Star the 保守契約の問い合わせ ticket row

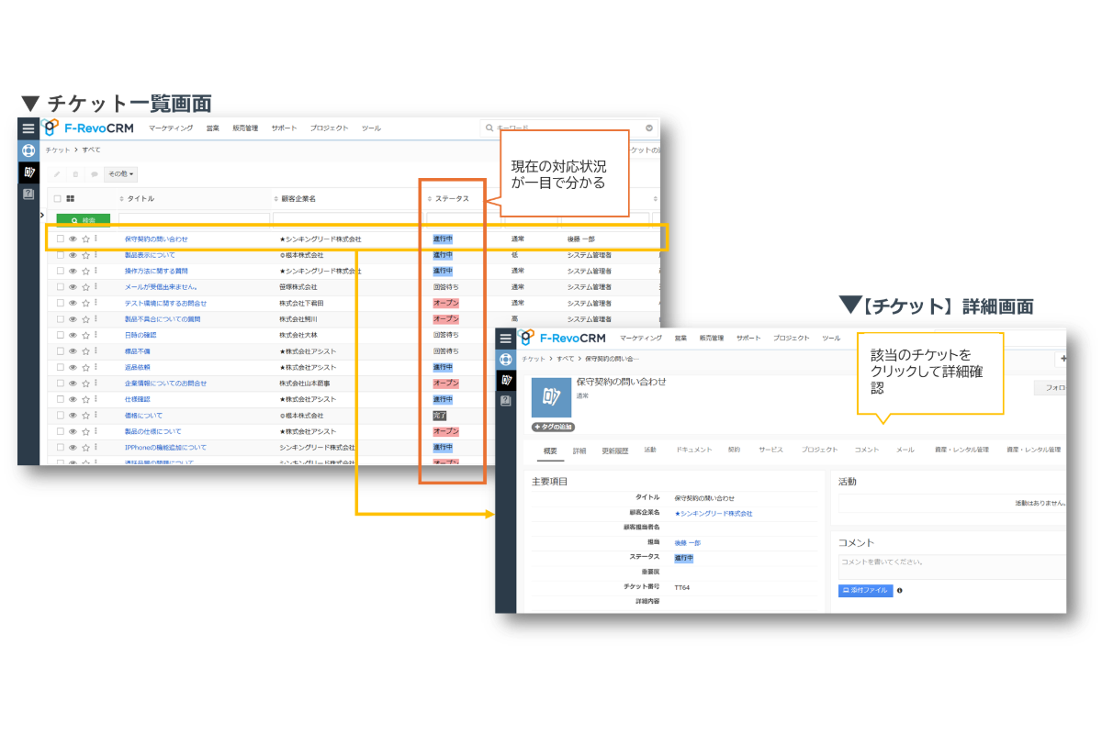point(84,239)
